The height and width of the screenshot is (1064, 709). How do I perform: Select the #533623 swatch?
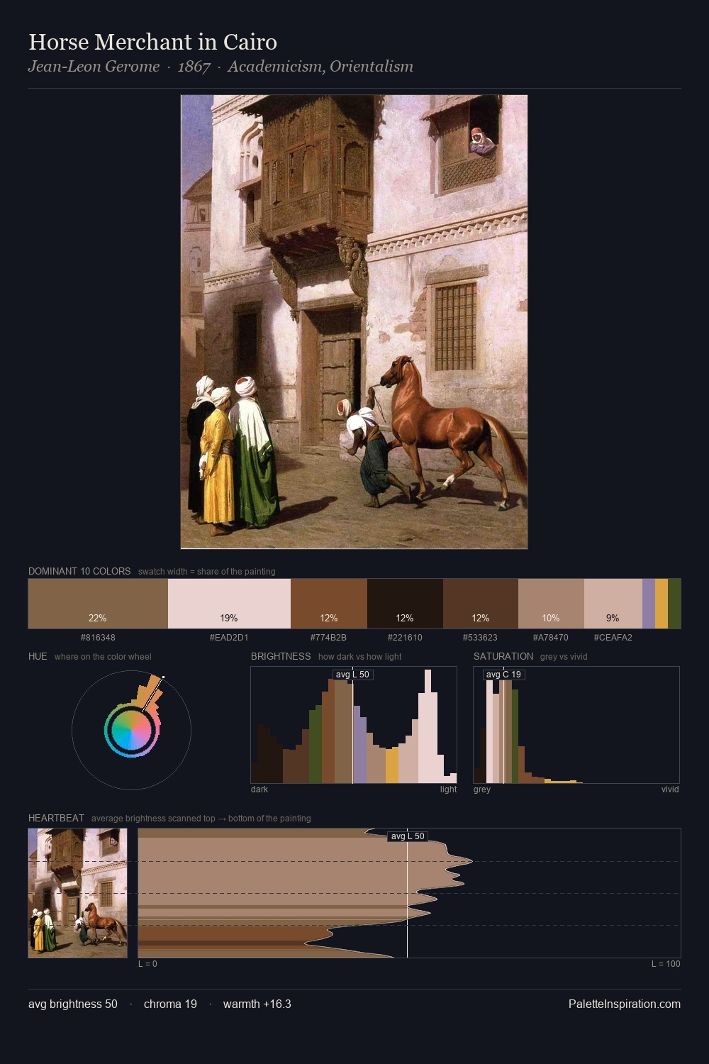click(x=481, y=604)
